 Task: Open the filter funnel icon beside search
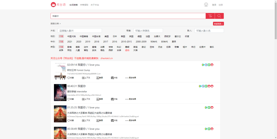(x=210, y=16)
